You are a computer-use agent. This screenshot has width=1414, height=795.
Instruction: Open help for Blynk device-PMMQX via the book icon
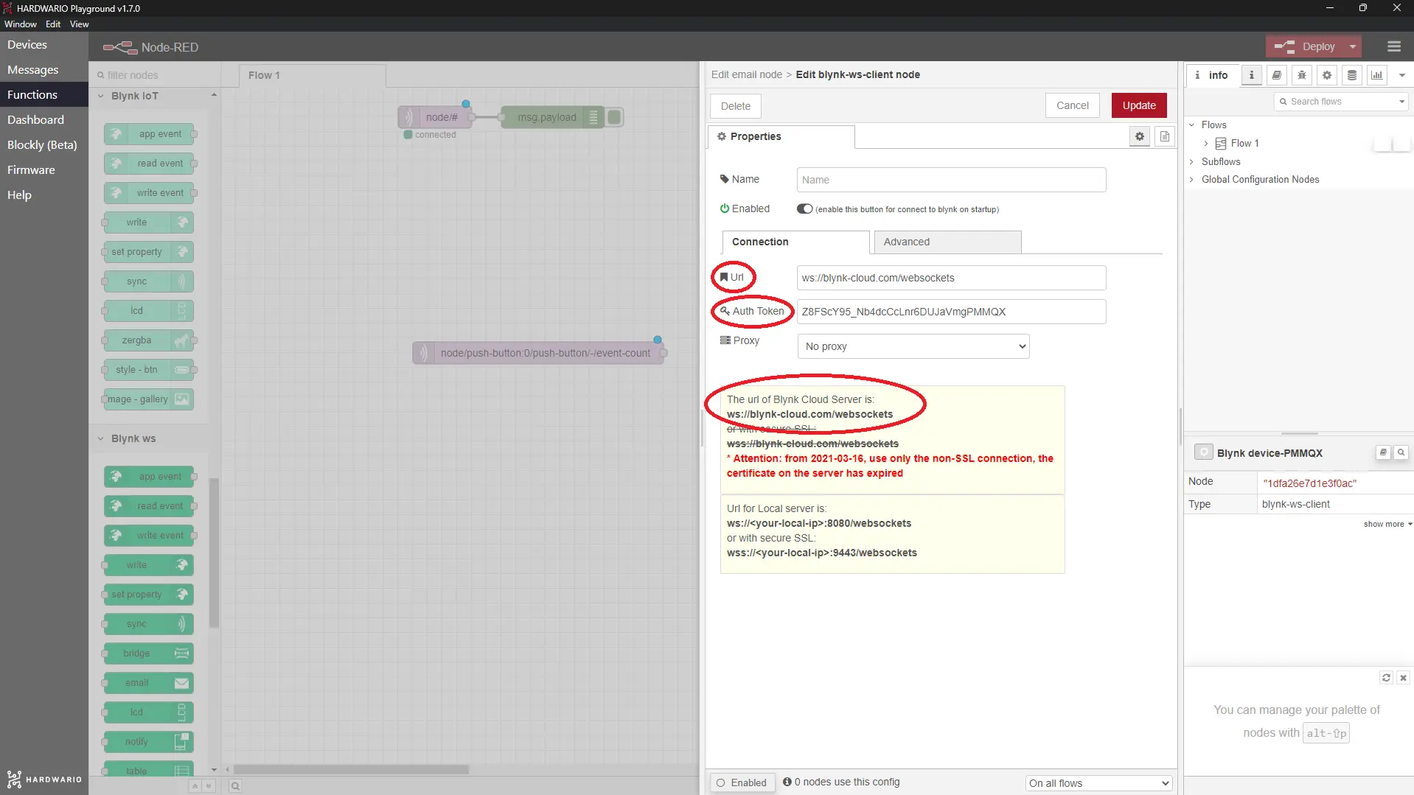(1383, 452)
